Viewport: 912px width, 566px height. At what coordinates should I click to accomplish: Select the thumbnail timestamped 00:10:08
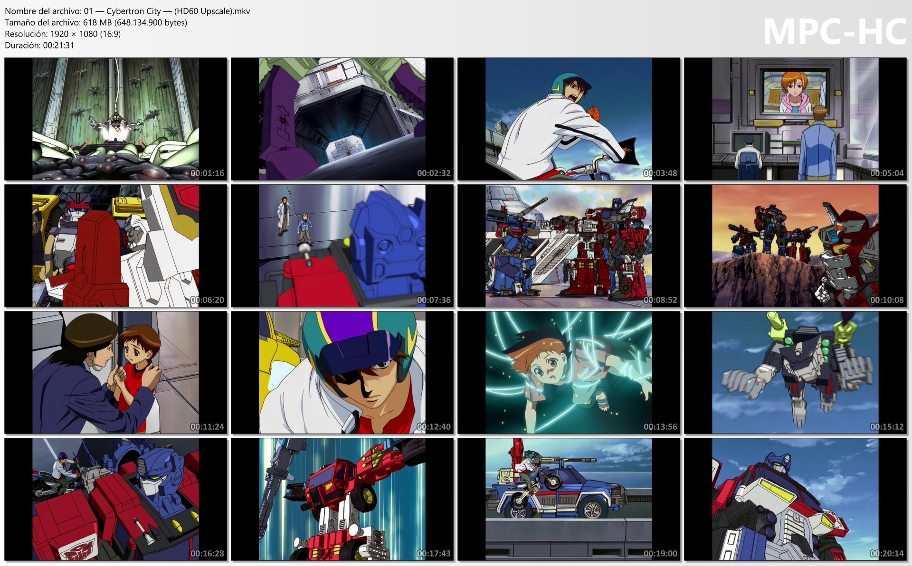click(796, 245)
